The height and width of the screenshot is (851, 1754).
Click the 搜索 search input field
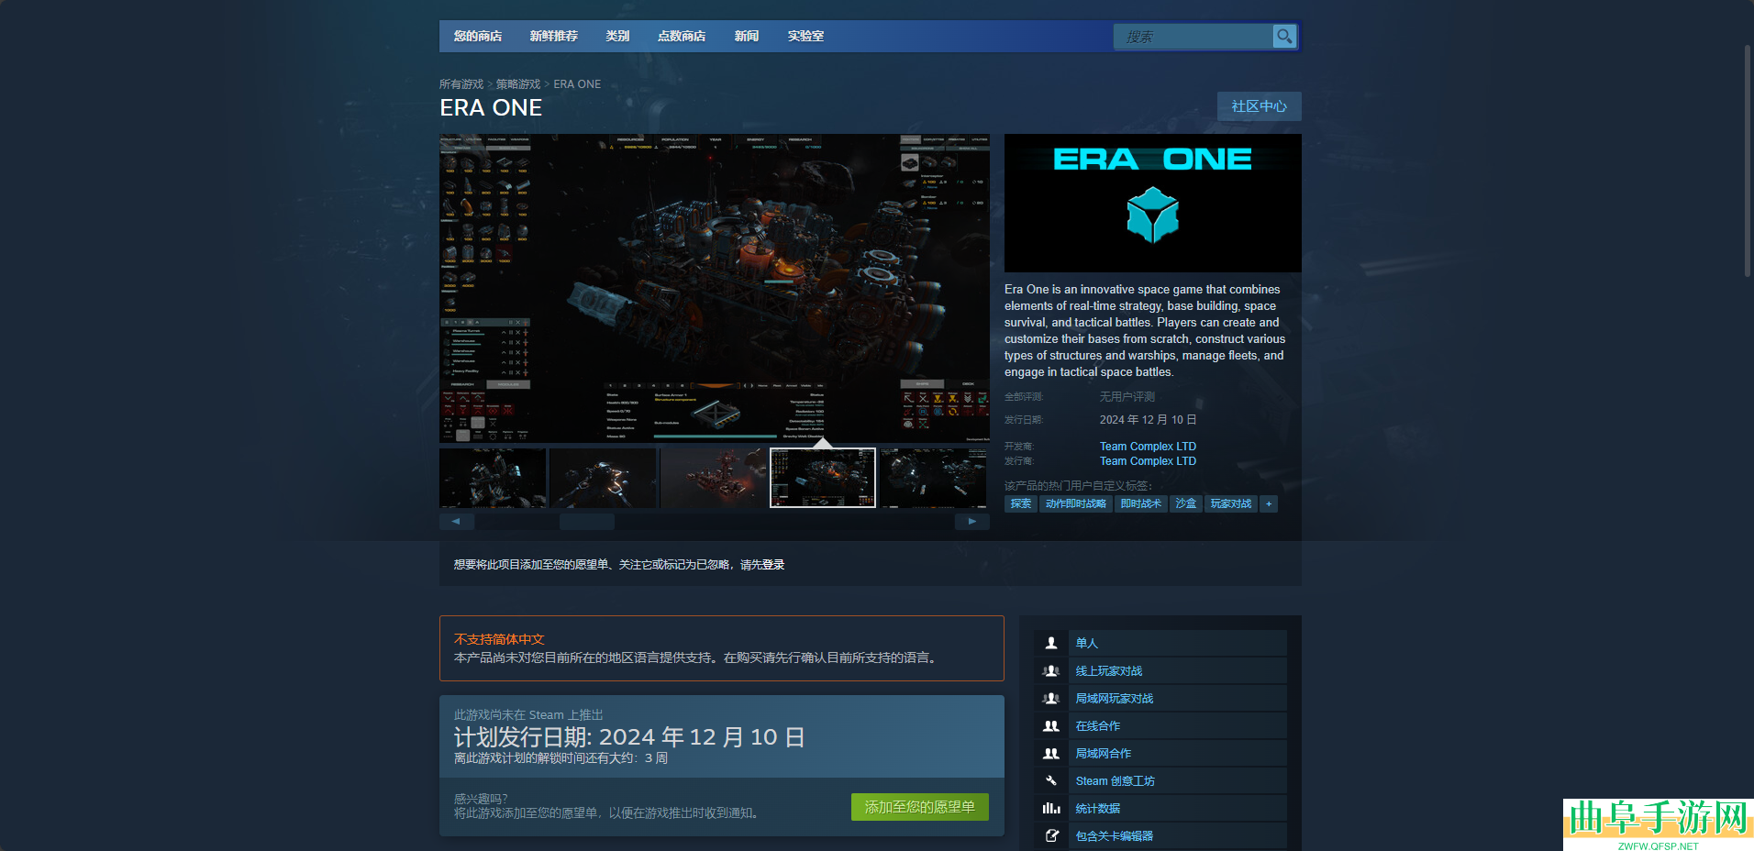point(1193,36)
